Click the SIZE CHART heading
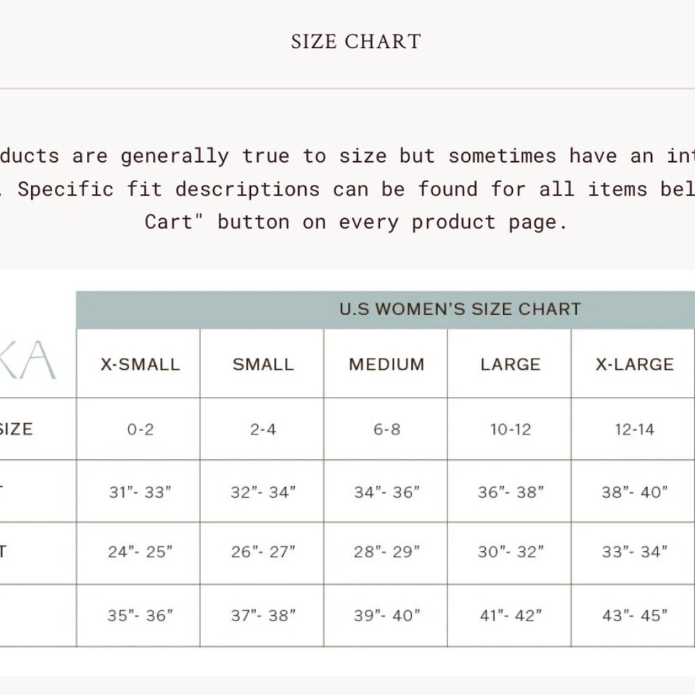This screenshot has height=695, width=695. pyautogui.click(x=356, y=42)
